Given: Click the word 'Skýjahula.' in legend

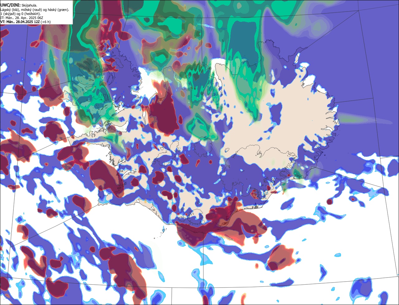Looking at the screenshot, I should pos(29,6).
